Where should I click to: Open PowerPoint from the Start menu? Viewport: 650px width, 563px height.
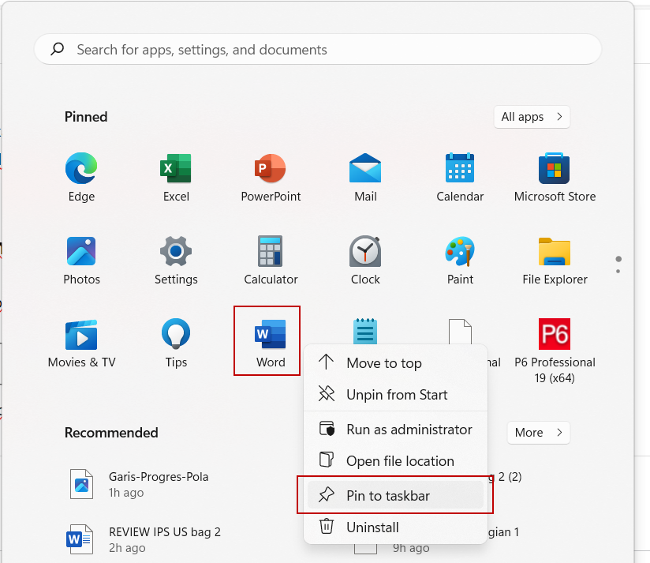pos(271,177)
